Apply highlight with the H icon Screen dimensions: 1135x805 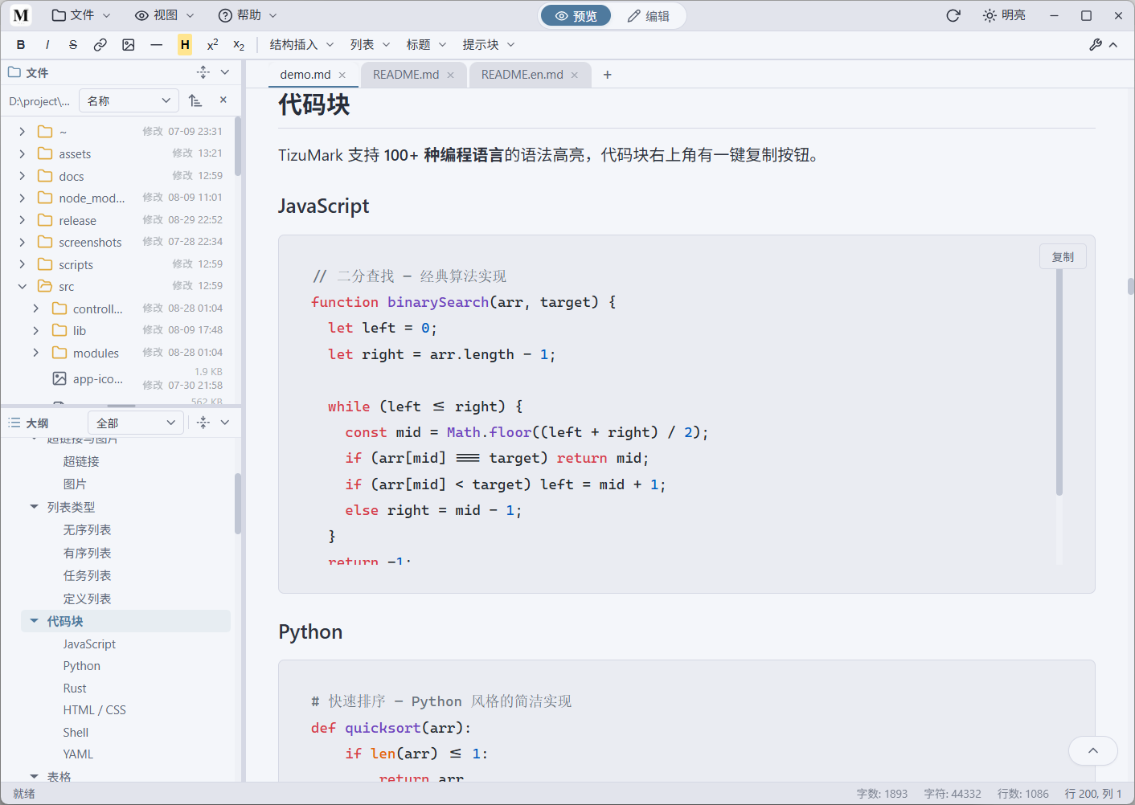coord(185,45)
